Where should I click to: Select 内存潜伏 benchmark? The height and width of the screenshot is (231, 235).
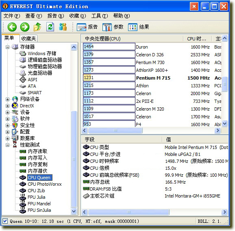pos(38,171)
